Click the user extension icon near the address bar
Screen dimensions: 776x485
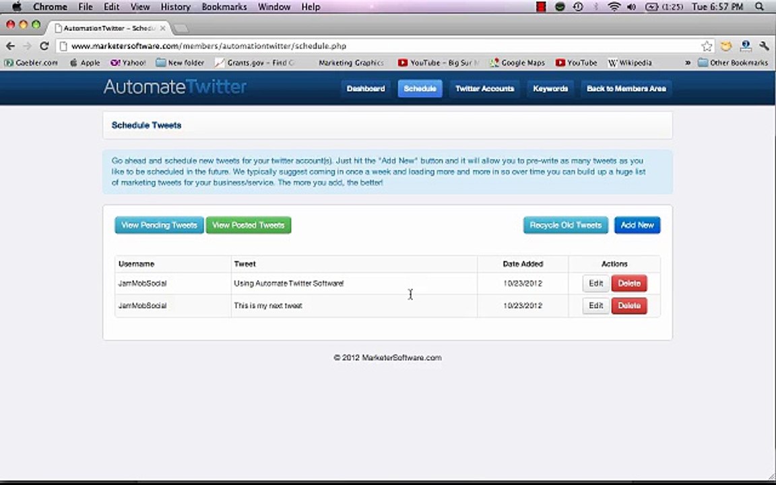[745, 46]
